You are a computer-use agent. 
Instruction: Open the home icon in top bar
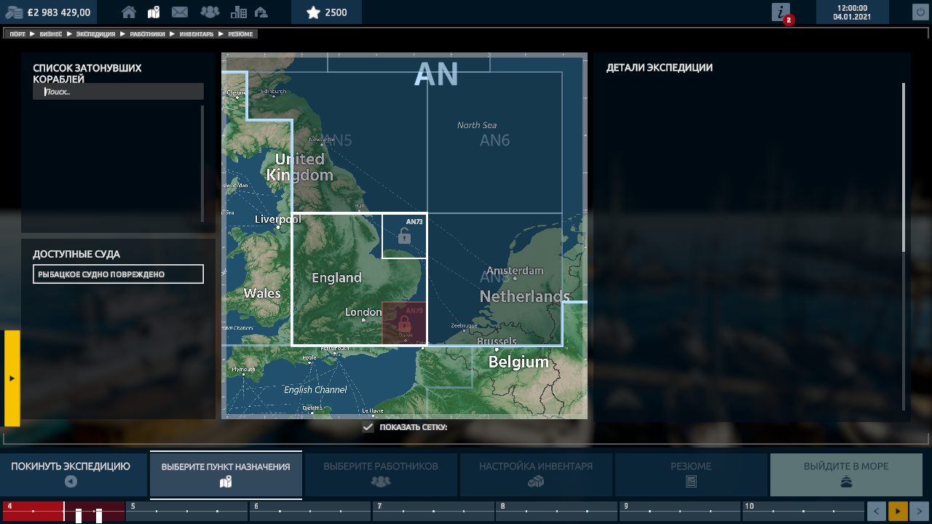tap(129, 12)
